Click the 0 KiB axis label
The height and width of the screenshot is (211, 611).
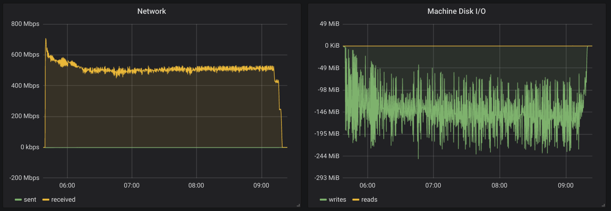[x=332, y=46]
